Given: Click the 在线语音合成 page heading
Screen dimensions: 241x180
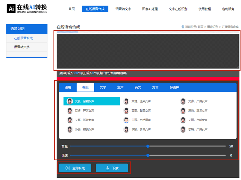Looking at the screenshot, I should (x=68, y=27).
